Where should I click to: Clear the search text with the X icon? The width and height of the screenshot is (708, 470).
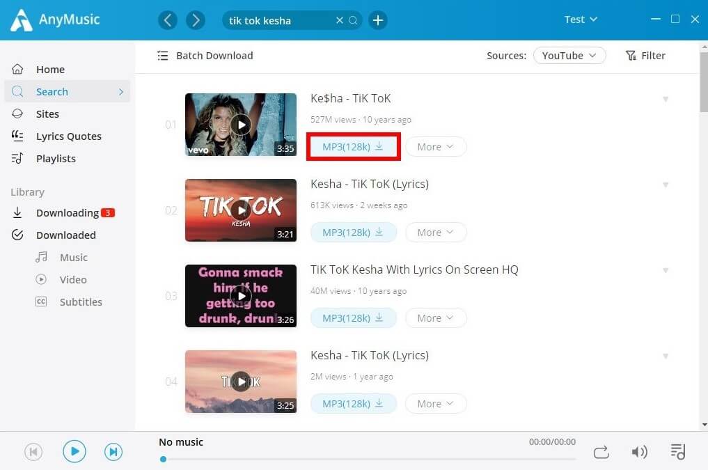[x=340, y=20]
